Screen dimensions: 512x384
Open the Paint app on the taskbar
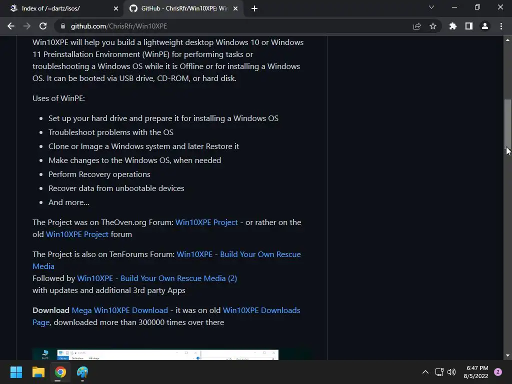click(82, 372)
